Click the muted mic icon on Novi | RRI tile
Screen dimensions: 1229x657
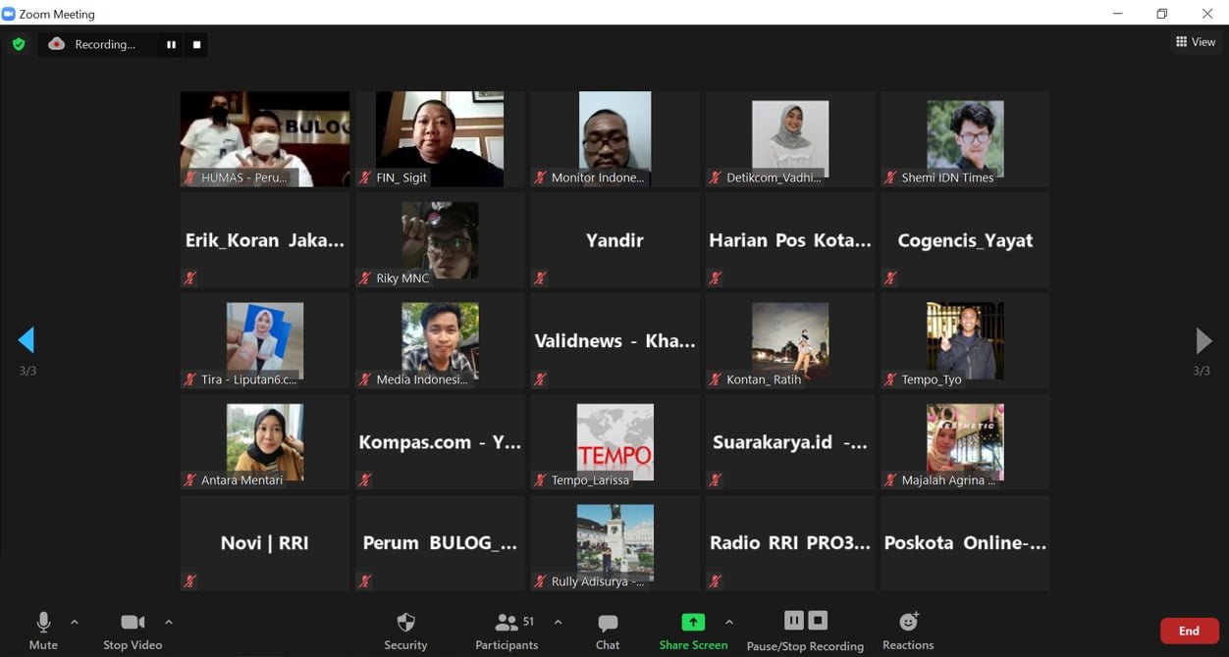[x=189, y=581]
